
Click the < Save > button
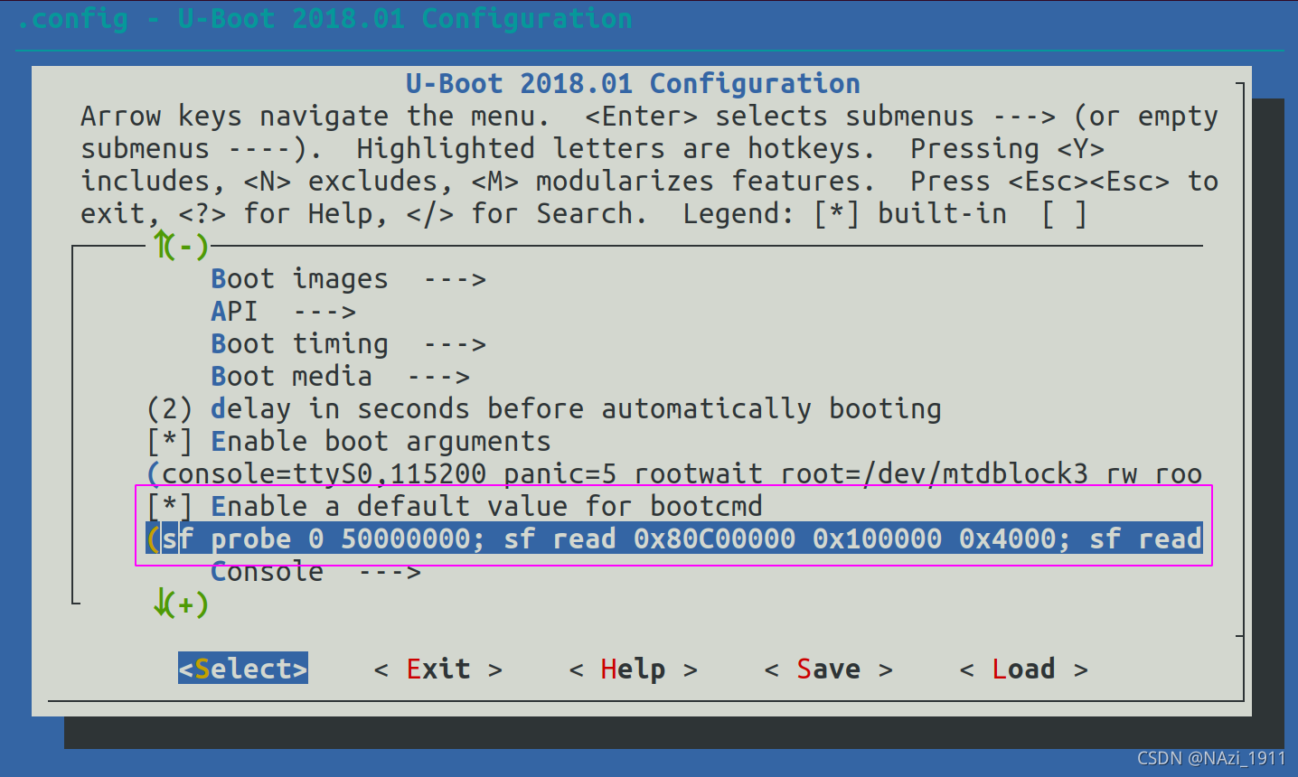828,669
